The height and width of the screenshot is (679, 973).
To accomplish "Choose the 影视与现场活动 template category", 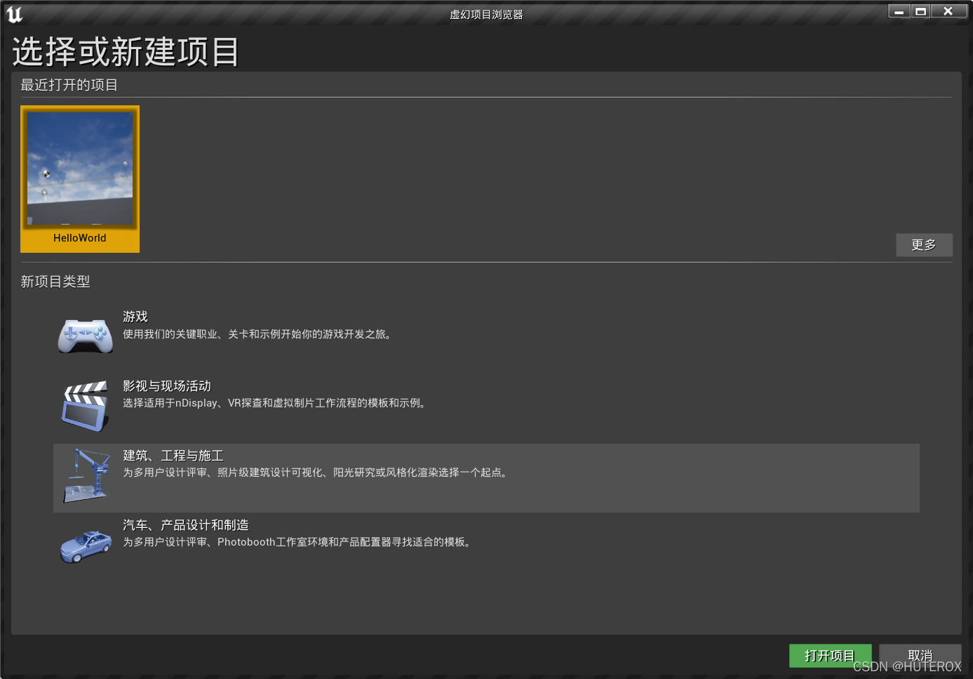I will (167, 385).
